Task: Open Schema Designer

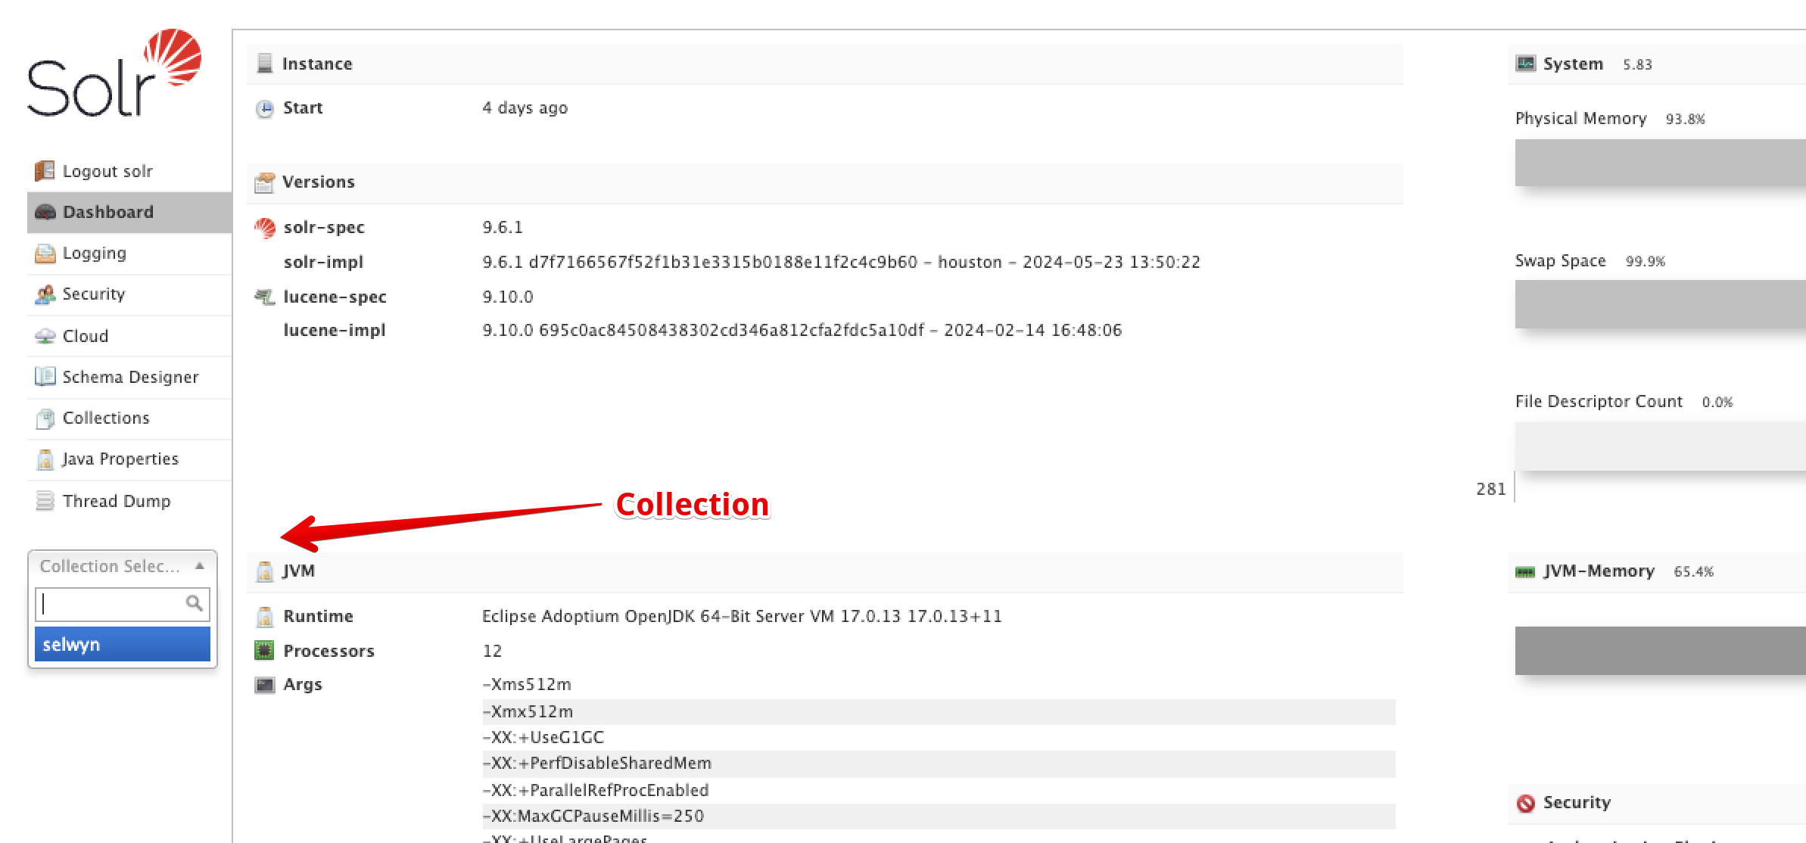Action: coord(130,377)
